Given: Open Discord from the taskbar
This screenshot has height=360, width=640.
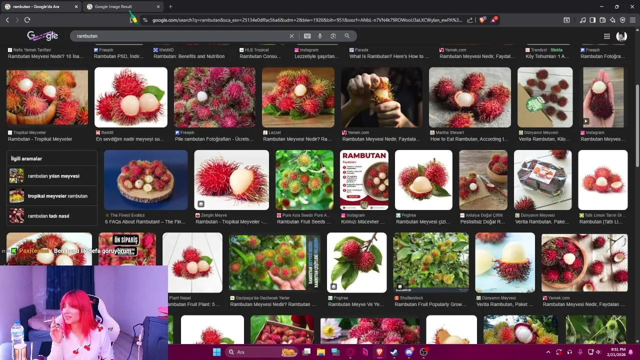Looking at the screenshot, I should click(x=409, y=352).
